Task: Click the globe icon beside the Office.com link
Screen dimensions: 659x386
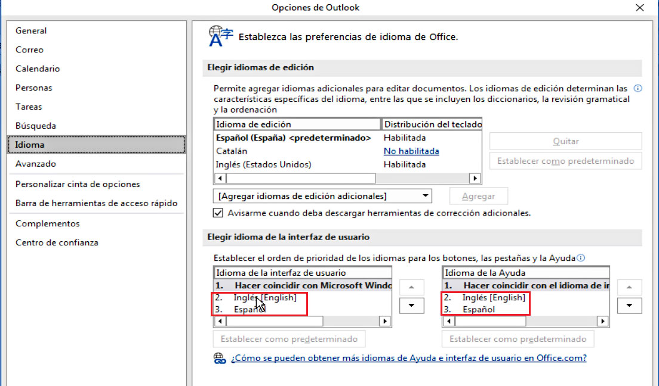Action: point(218,357)
